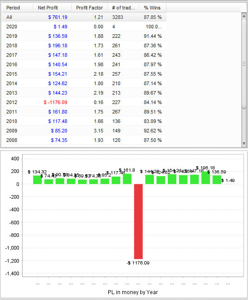
Task: Click the 3.15 profit factor cell
Action: [x=98, y=131]
